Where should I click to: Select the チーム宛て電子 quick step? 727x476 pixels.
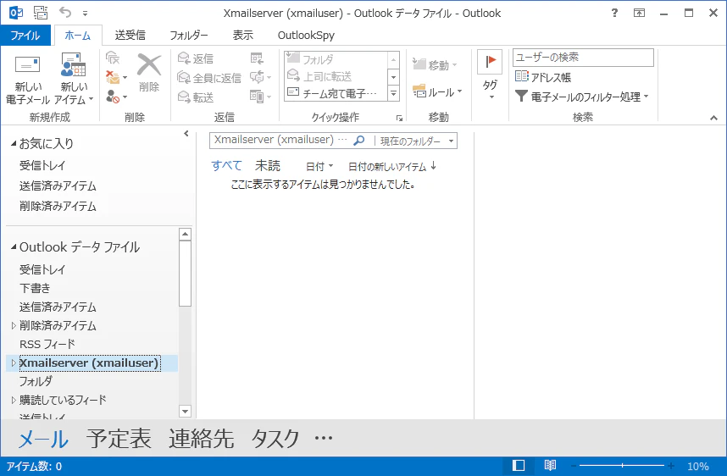click(x=336, y=93)
